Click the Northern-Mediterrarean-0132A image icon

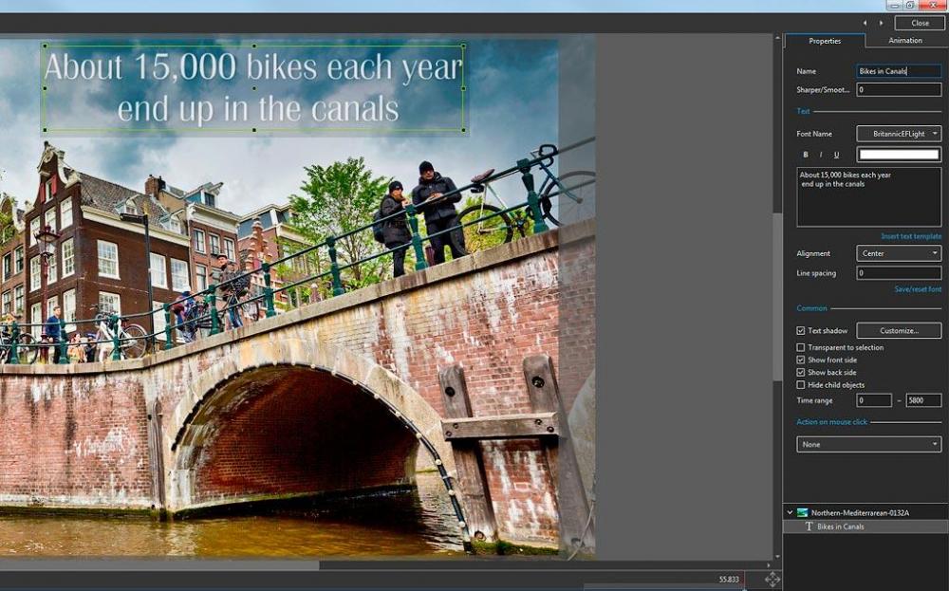802,513
